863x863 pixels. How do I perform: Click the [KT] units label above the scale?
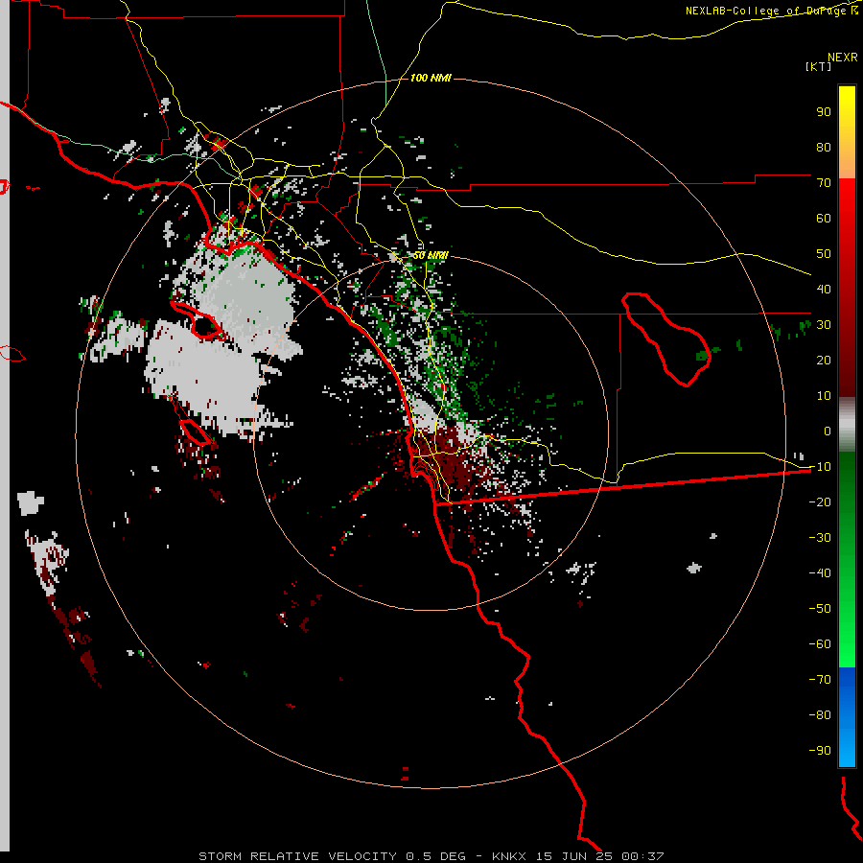pyautogui.click(x=818, y=66)
